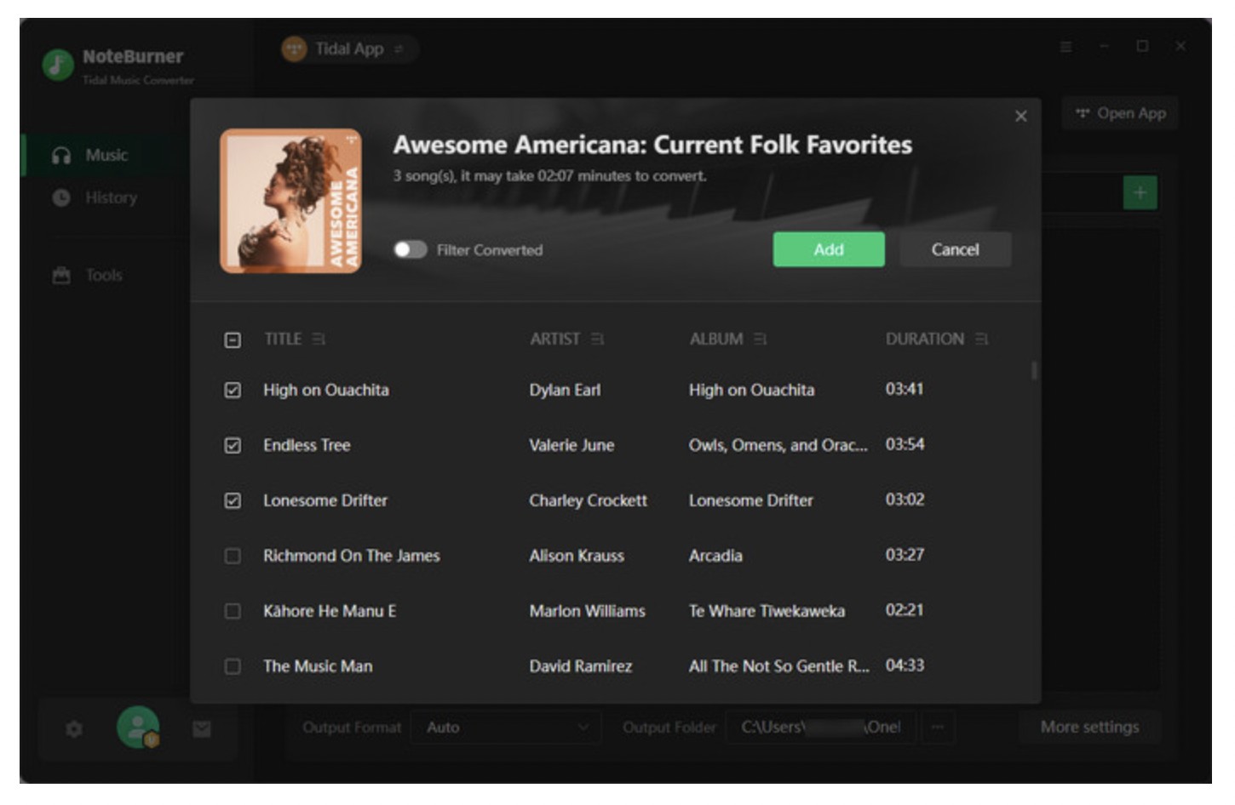Open the hamburger menu in title bar

point(1066,46)
